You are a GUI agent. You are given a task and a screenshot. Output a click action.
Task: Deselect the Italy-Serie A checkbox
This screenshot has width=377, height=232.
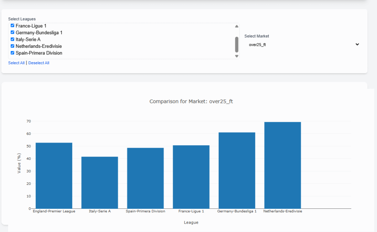(13, 39)
